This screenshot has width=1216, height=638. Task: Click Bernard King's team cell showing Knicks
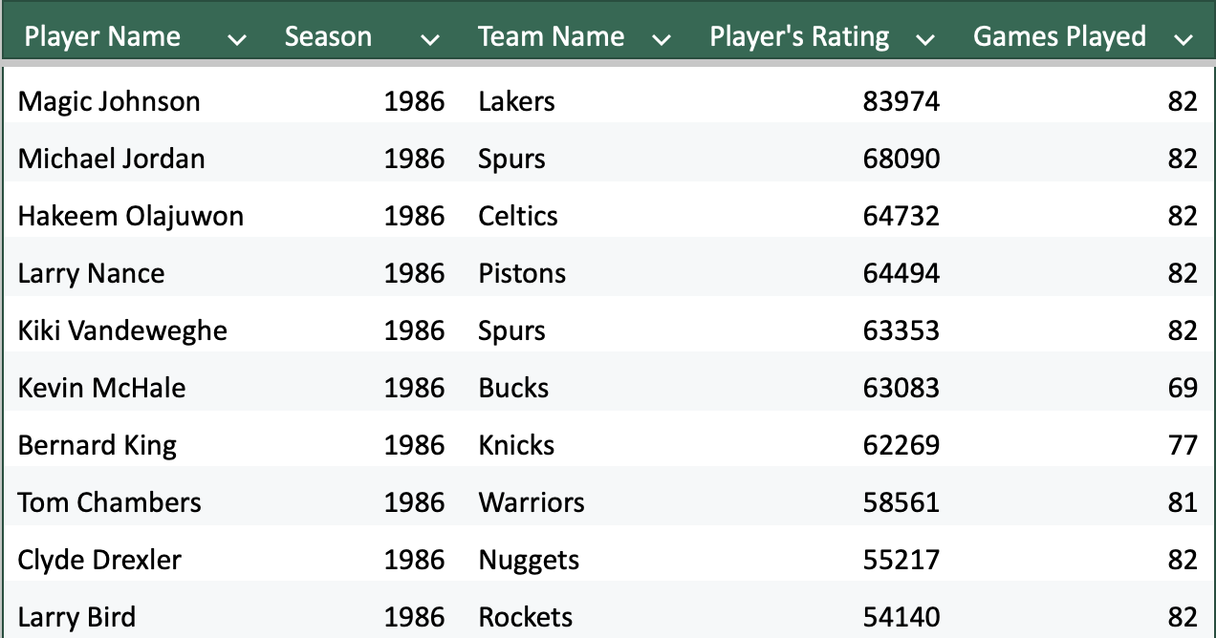tap(516, 445)
